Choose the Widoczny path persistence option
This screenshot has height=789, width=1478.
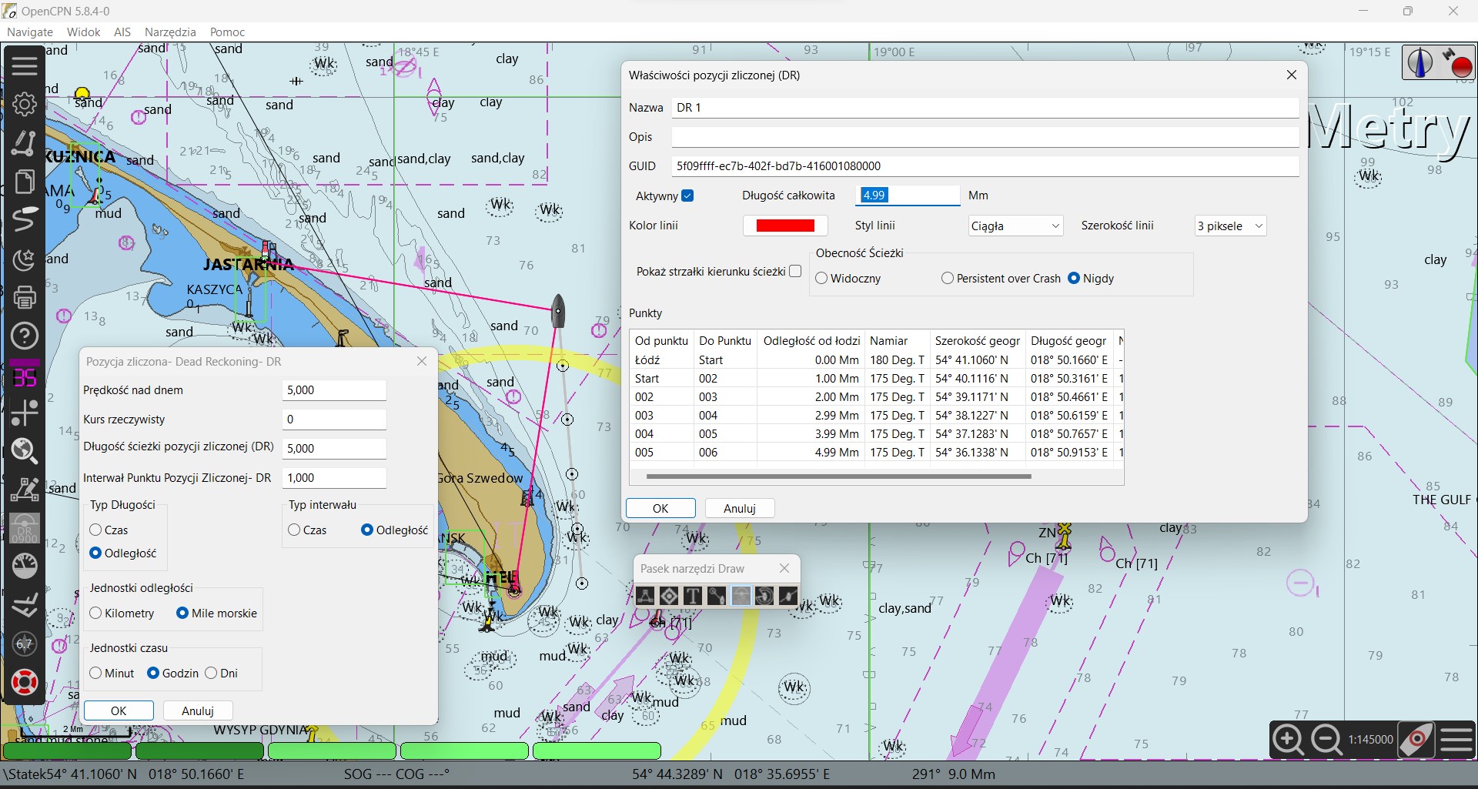[x=821, y=279]
